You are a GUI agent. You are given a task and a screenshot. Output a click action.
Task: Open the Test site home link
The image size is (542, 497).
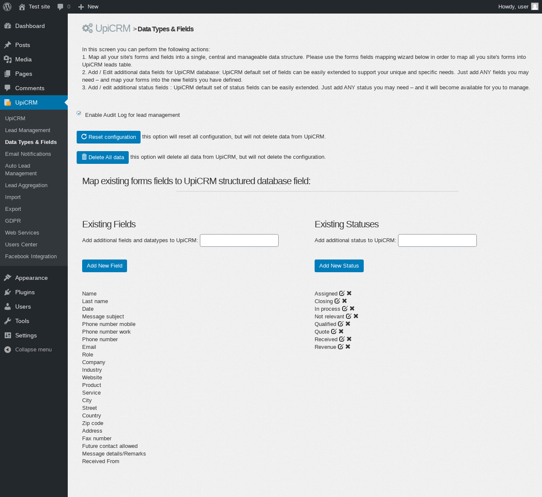point(34,7)
